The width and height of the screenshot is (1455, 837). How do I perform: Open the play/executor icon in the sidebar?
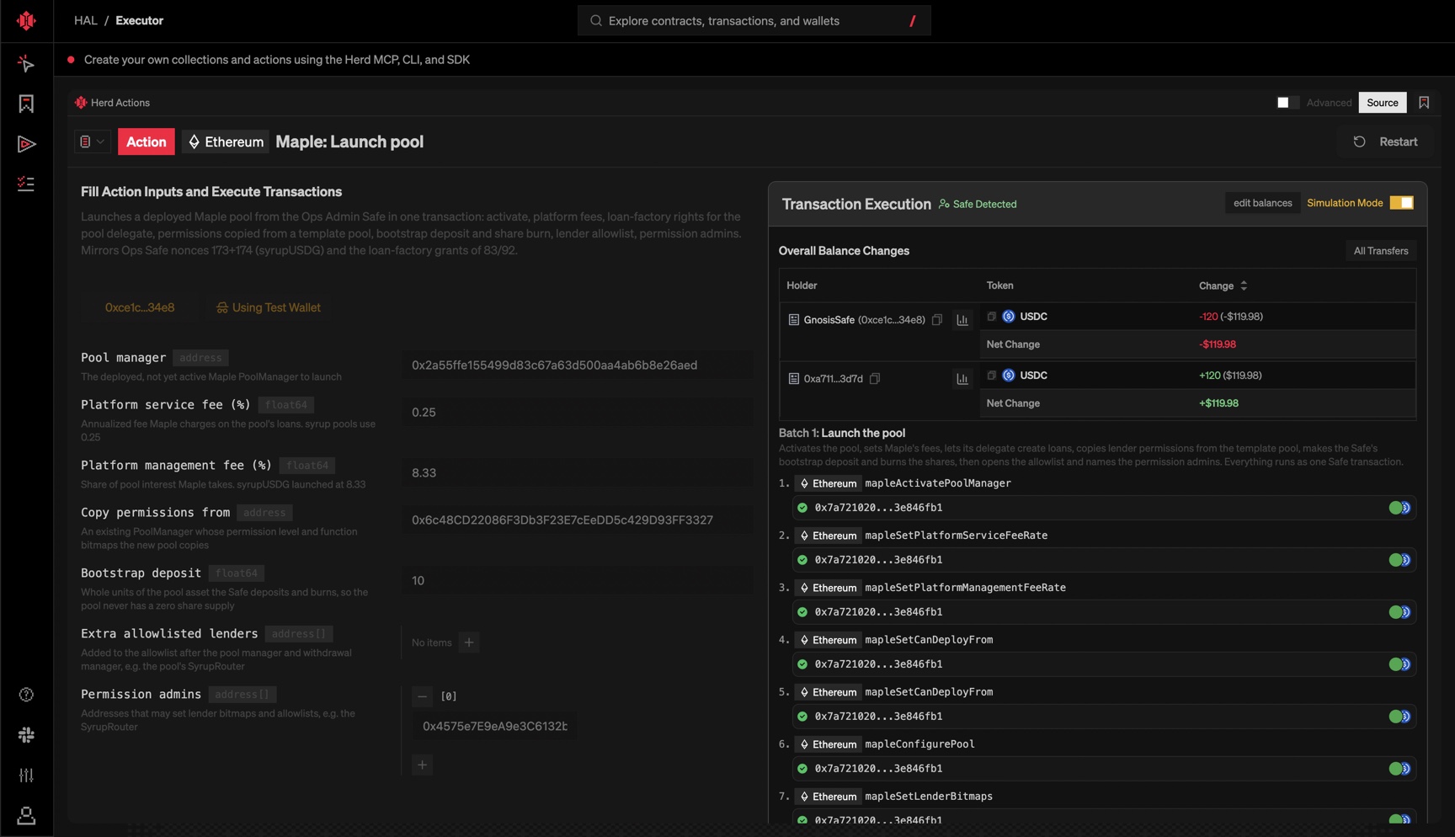point(26,144)
